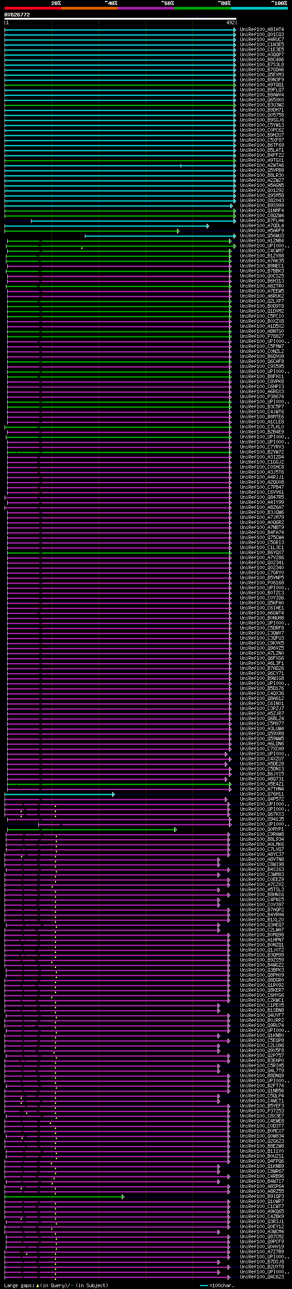Click the cyan alignment bar of UniRef100_Q56WU3
This screenshot has height=1289, width=292.
tap(160, 236)
